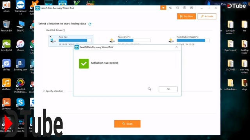Open the june july orders desktop folder
This screenshot has width=250, height=140.
click(x=230, y=28)
